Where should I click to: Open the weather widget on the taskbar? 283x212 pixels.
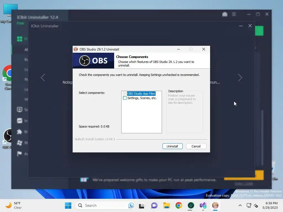pyautogui.click(x=14, y=205)
